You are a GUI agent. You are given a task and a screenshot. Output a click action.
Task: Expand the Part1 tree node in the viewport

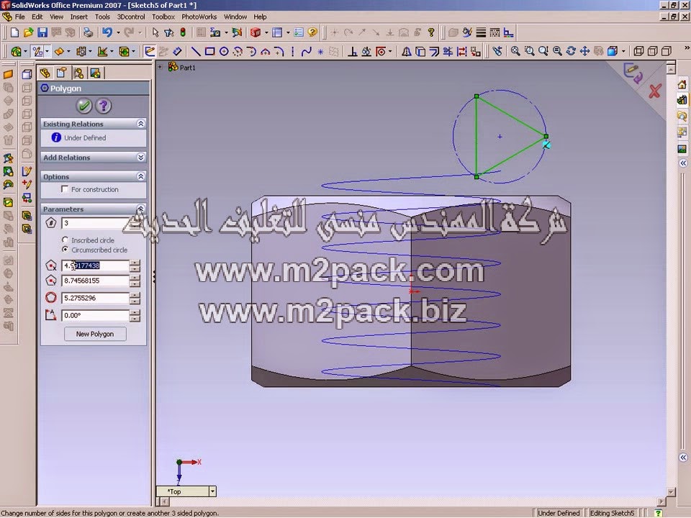(161, 68)
